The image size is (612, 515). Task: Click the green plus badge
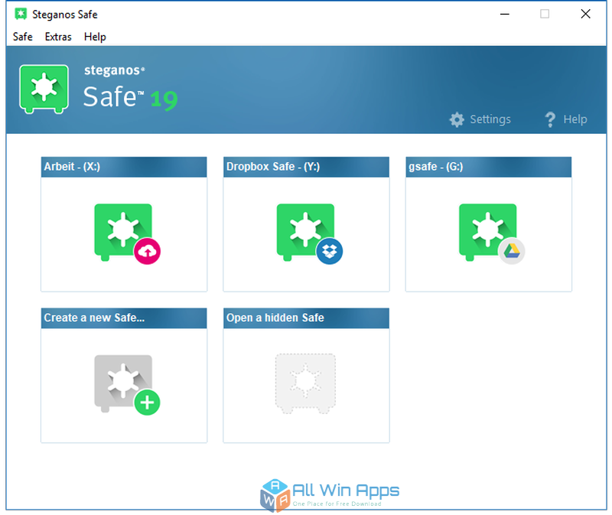click(147, 403)
